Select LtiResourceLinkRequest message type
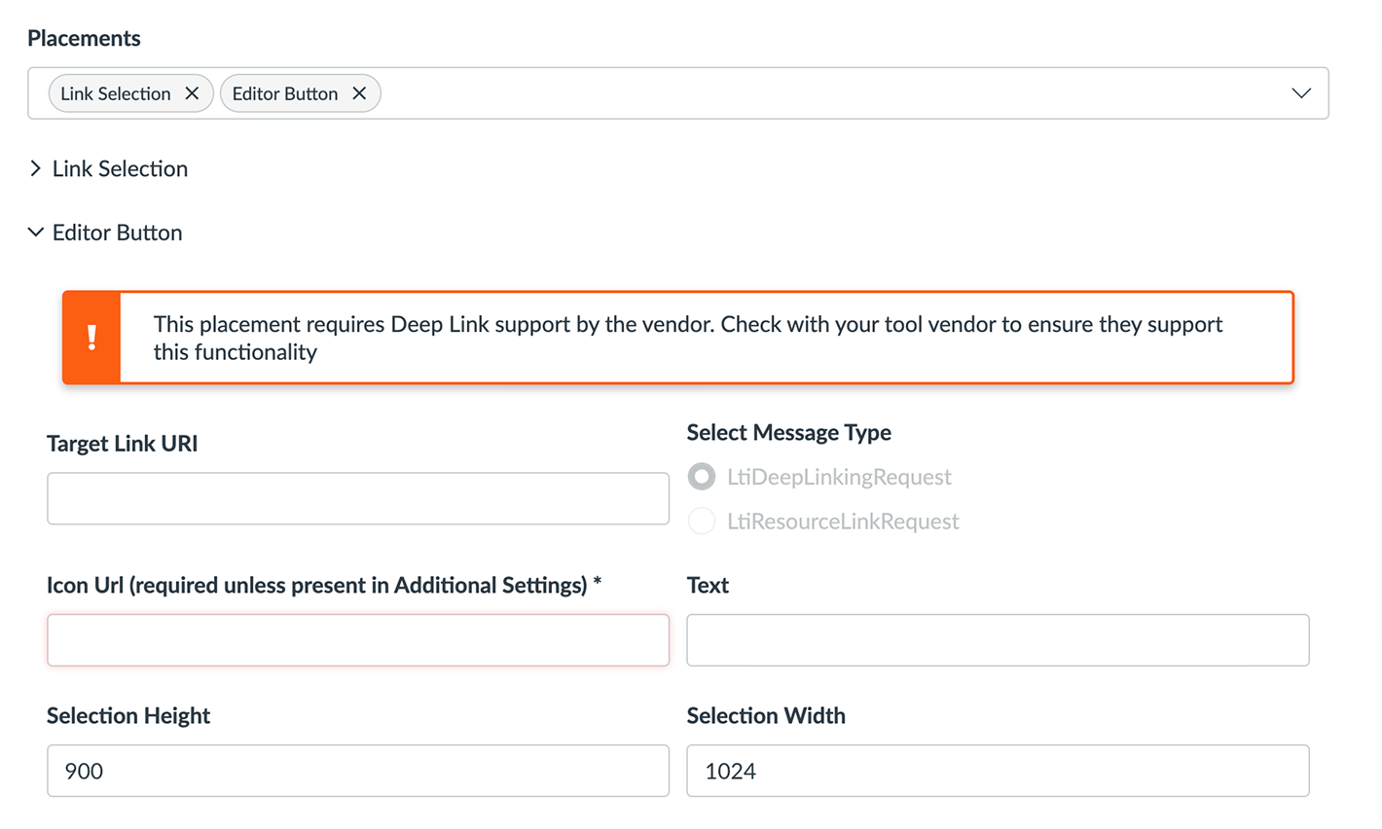This screenshot has height=829, width=1382. tap(702, 522)
